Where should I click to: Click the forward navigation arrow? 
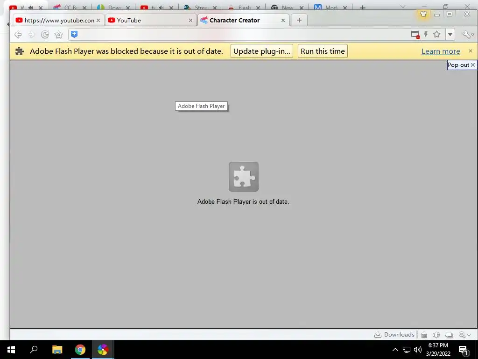pos(31,35)
